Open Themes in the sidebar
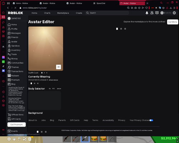 (13, 67)
